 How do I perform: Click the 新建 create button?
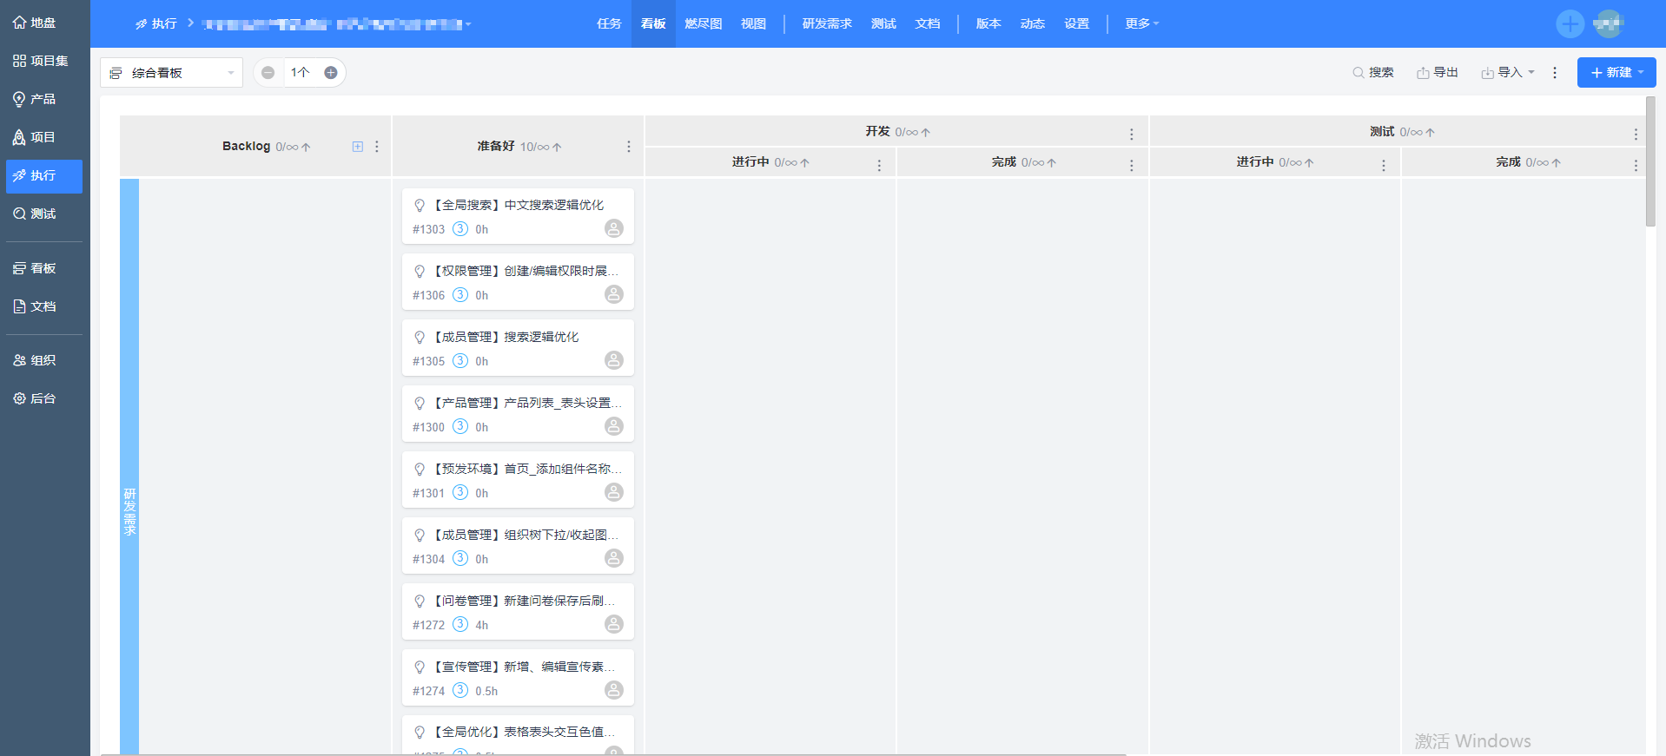1616,73
